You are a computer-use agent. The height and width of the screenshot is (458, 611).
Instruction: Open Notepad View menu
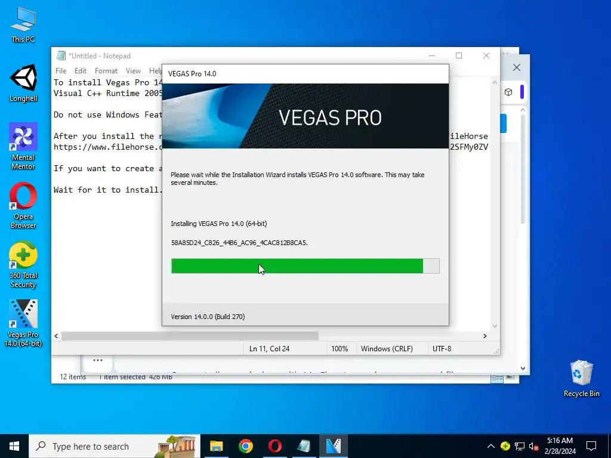point(133,71)
